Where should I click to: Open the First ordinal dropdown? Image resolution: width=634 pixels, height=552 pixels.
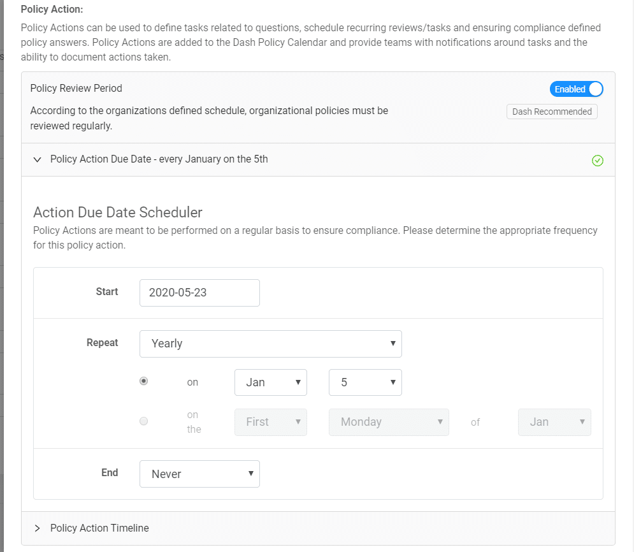click(x=271, y=422)
